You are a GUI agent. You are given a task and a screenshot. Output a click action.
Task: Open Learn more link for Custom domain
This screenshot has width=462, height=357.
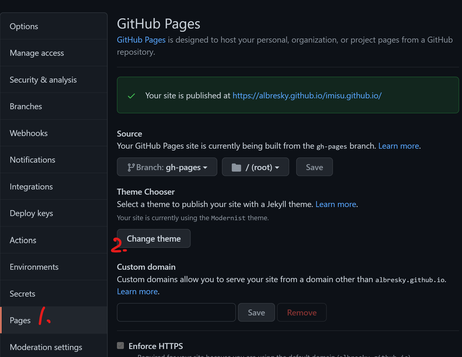(x=137, y=291)
